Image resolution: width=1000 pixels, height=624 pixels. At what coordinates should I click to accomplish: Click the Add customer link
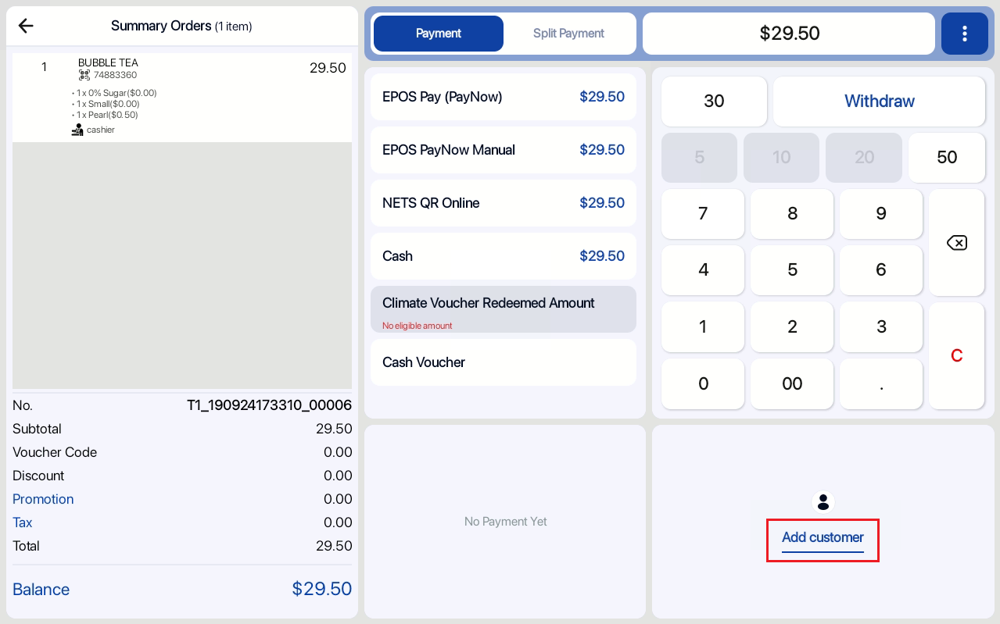coord(823,538)
